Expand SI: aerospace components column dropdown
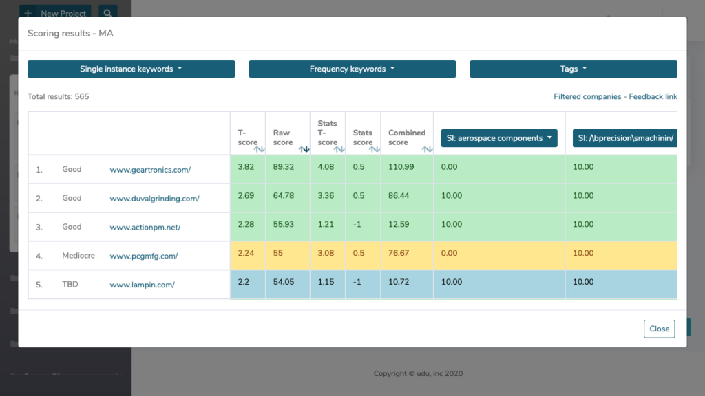The width and height of the screenshot is (705, 396). pos(499,137)
